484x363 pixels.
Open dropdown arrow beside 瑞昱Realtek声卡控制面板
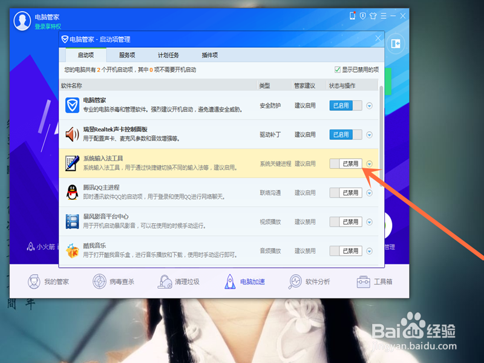coord(368,134)
